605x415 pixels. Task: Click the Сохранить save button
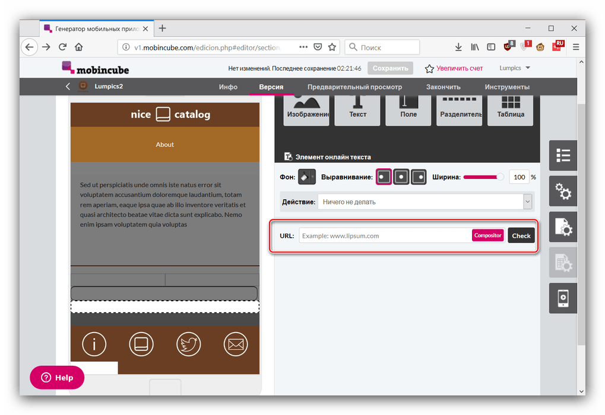click(390, 68)
